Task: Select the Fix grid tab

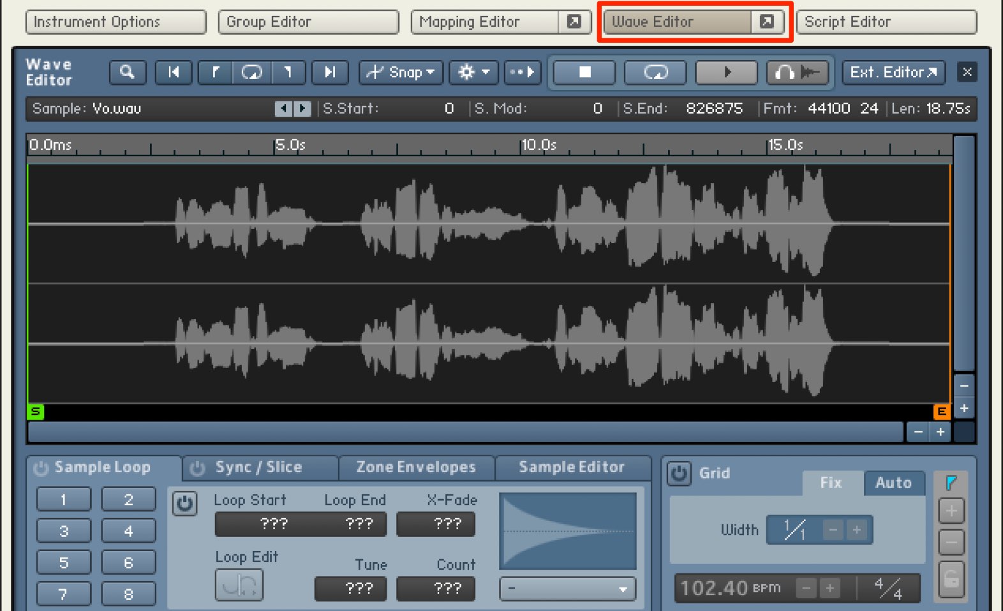Action: (832, 483)
